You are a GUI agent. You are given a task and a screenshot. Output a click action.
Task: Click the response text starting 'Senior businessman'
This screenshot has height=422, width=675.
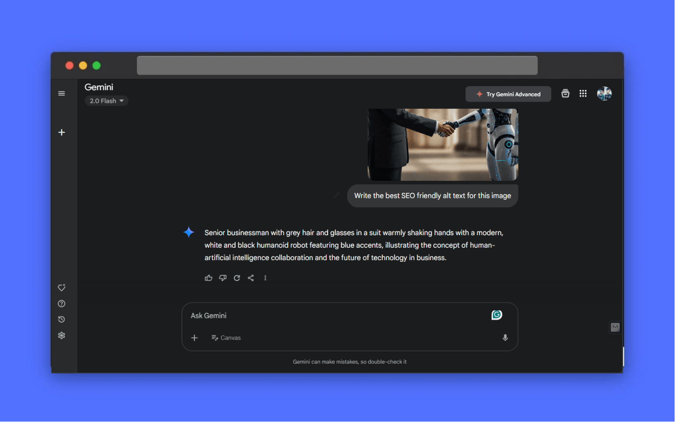(x=354, y=245)
